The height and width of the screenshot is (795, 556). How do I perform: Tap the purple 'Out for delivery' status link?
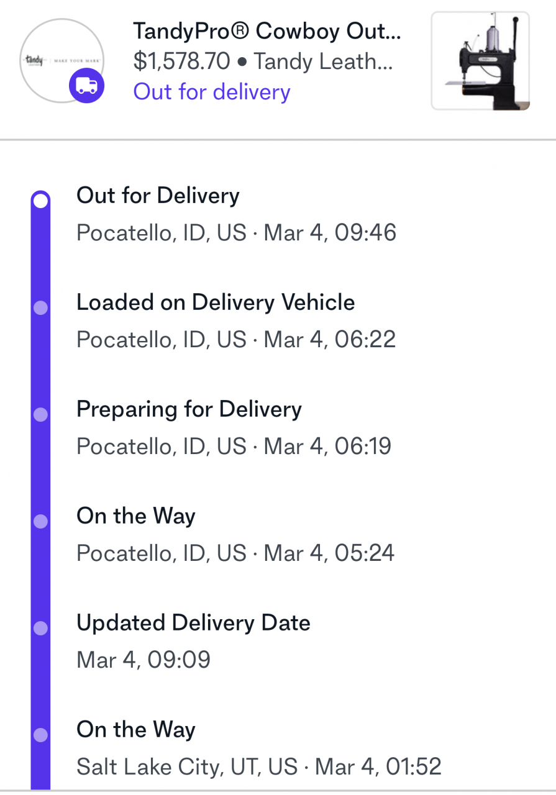[212, 92]
